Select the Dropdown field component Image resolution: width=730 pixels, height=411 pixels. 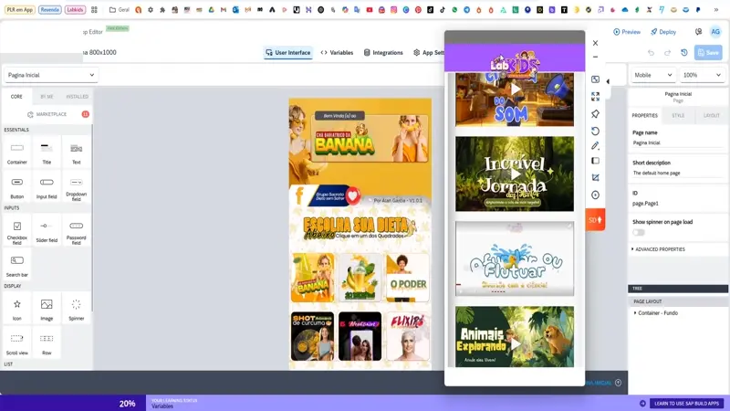point(77,188)
